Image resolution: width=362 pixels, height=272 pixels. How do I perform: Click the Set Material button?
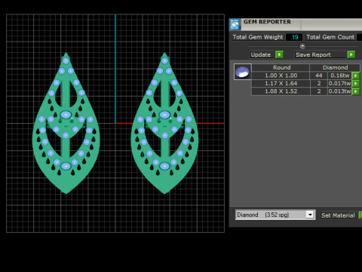coord(338,215)
